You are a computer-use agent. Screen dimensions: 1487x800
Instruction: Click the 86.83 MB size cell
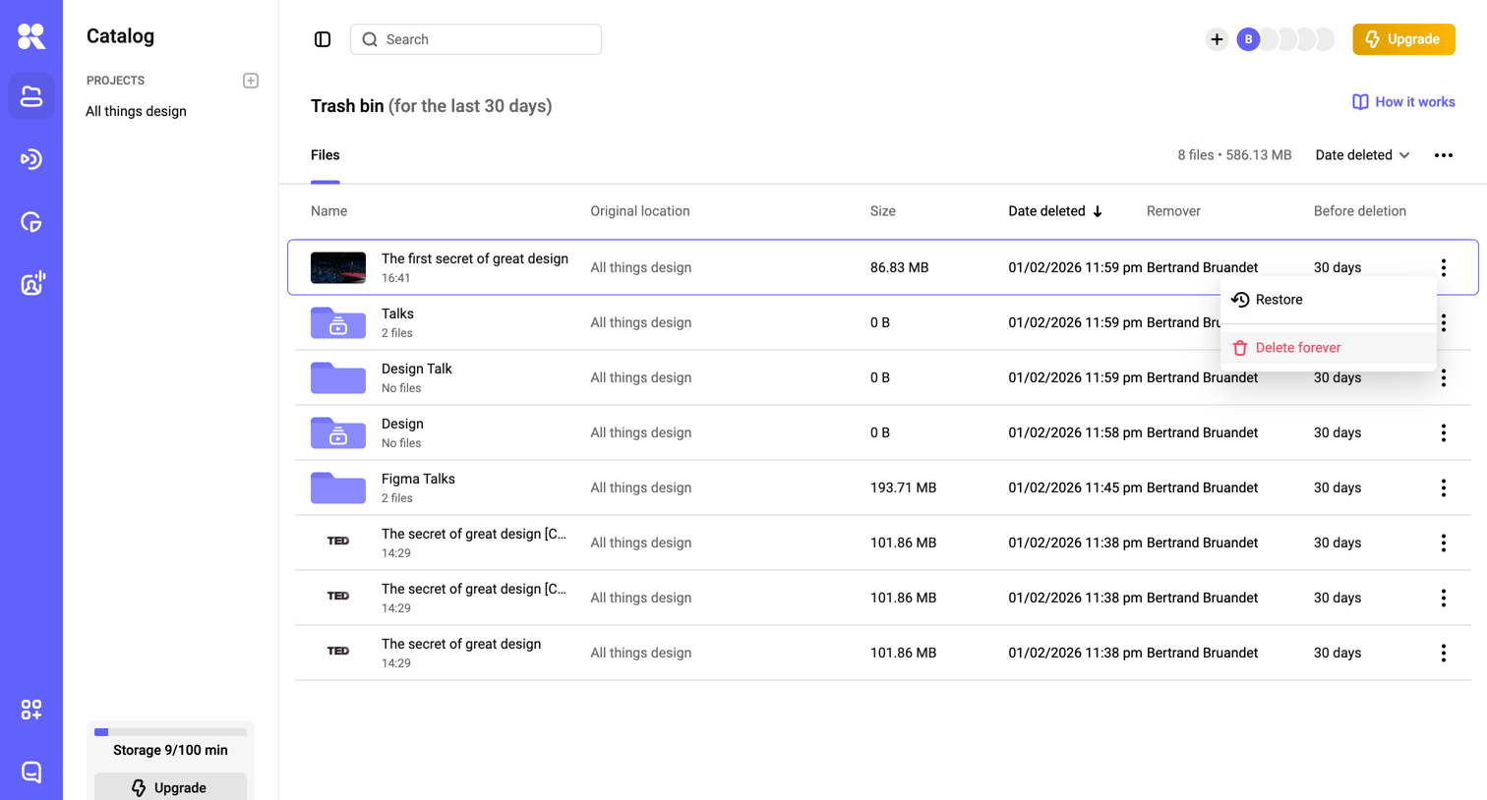899,267
